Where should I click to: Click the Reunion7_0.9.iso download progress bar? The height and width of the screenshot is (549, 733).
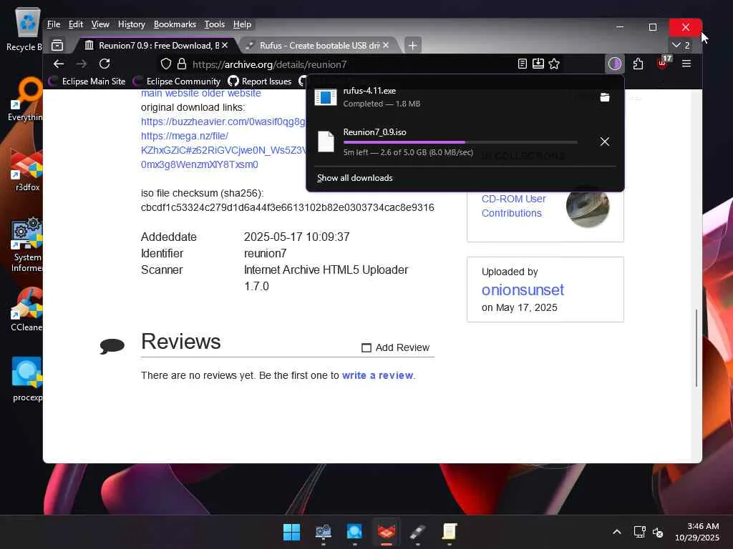(x=460, y=142)
